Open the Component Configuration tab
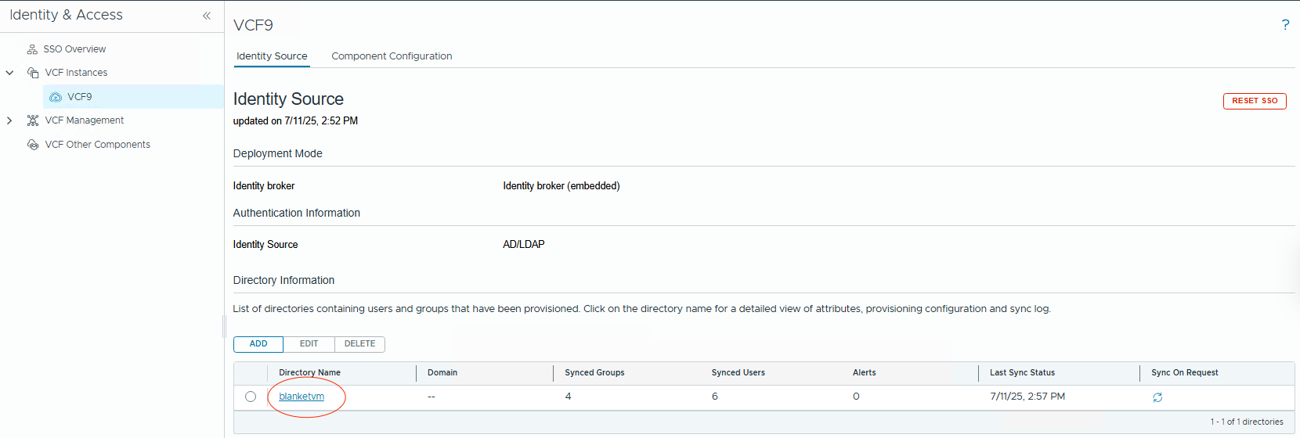1300x438 pixels. click(392, 56)
